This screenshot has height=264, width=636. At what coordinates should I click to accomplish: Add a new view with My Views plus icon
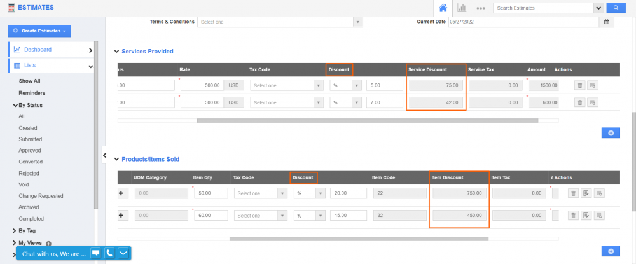click(x=48, y=243)
